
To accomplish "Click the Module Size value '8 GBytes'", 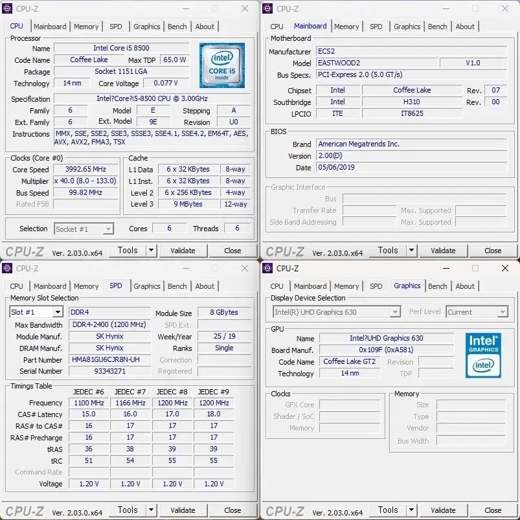I will pyautogui.click(x=224, y=312).
